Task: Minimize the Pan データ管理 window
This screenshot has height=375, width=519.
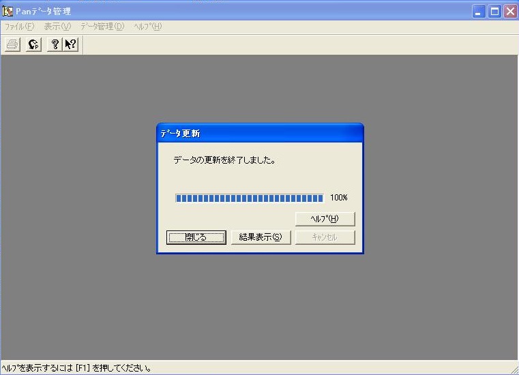Action: (x=479, y=12)
